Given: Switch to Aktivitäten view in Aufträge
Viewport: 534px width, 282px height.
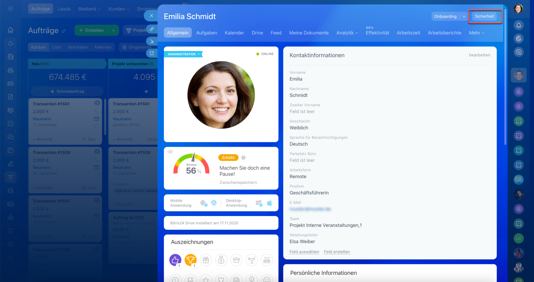Looking at the screenshot, I should tap(78, 47).
